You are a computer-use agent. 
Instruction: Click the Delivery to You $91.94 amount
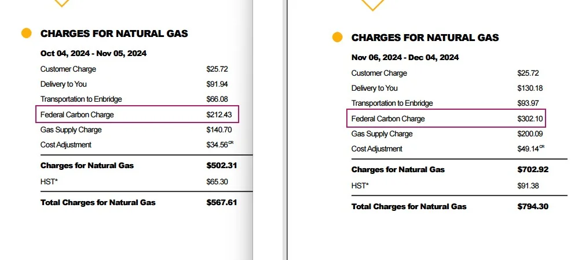point(217,84)
